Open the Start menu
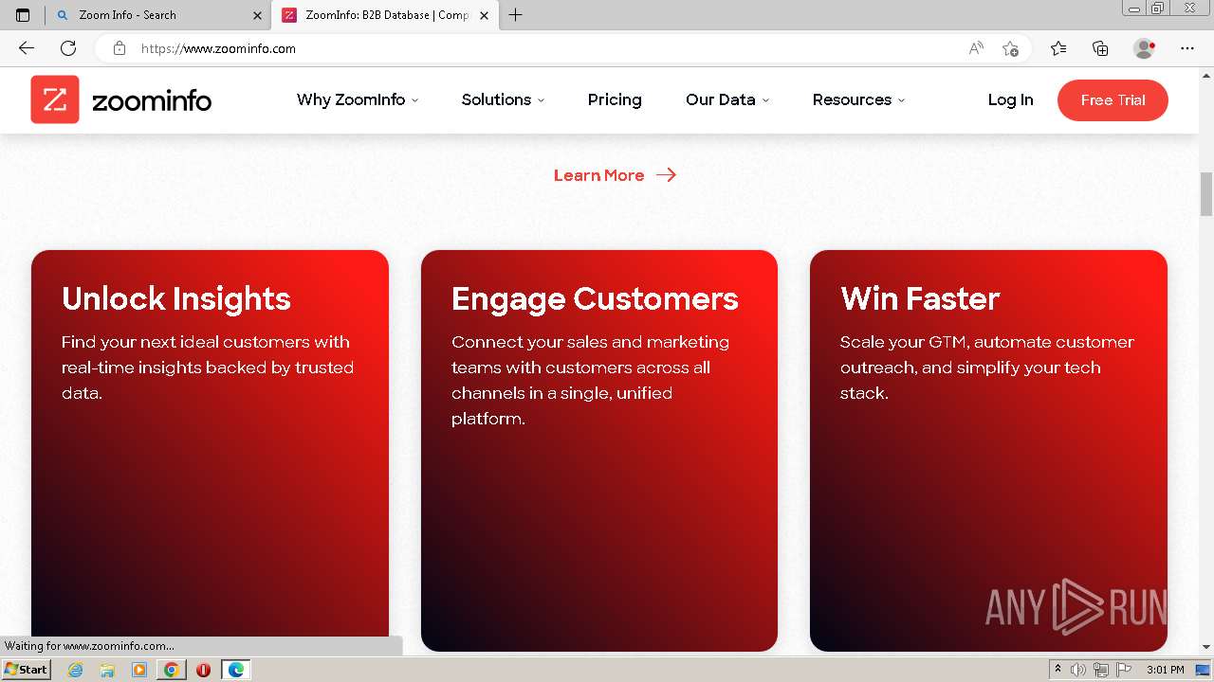Screen dimensions: 1214x682 pyautogui.click(x=27, y=670)
